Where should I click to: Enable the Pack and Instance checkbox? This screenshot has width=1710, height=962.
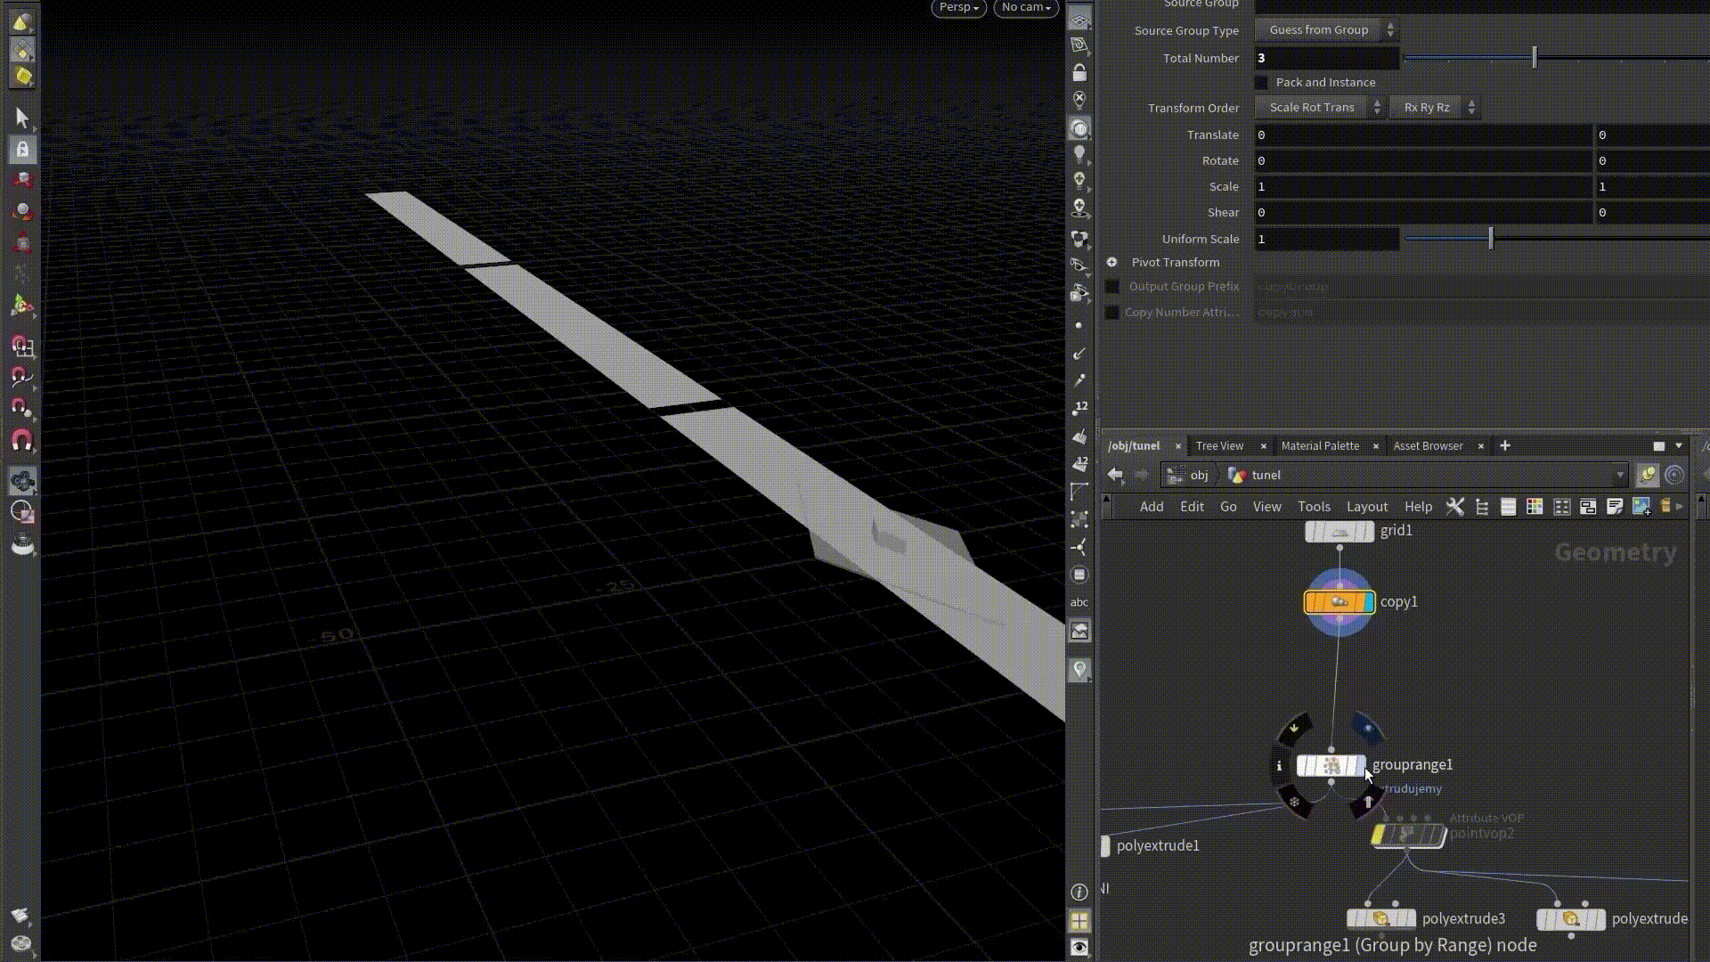click(1261, 83)
